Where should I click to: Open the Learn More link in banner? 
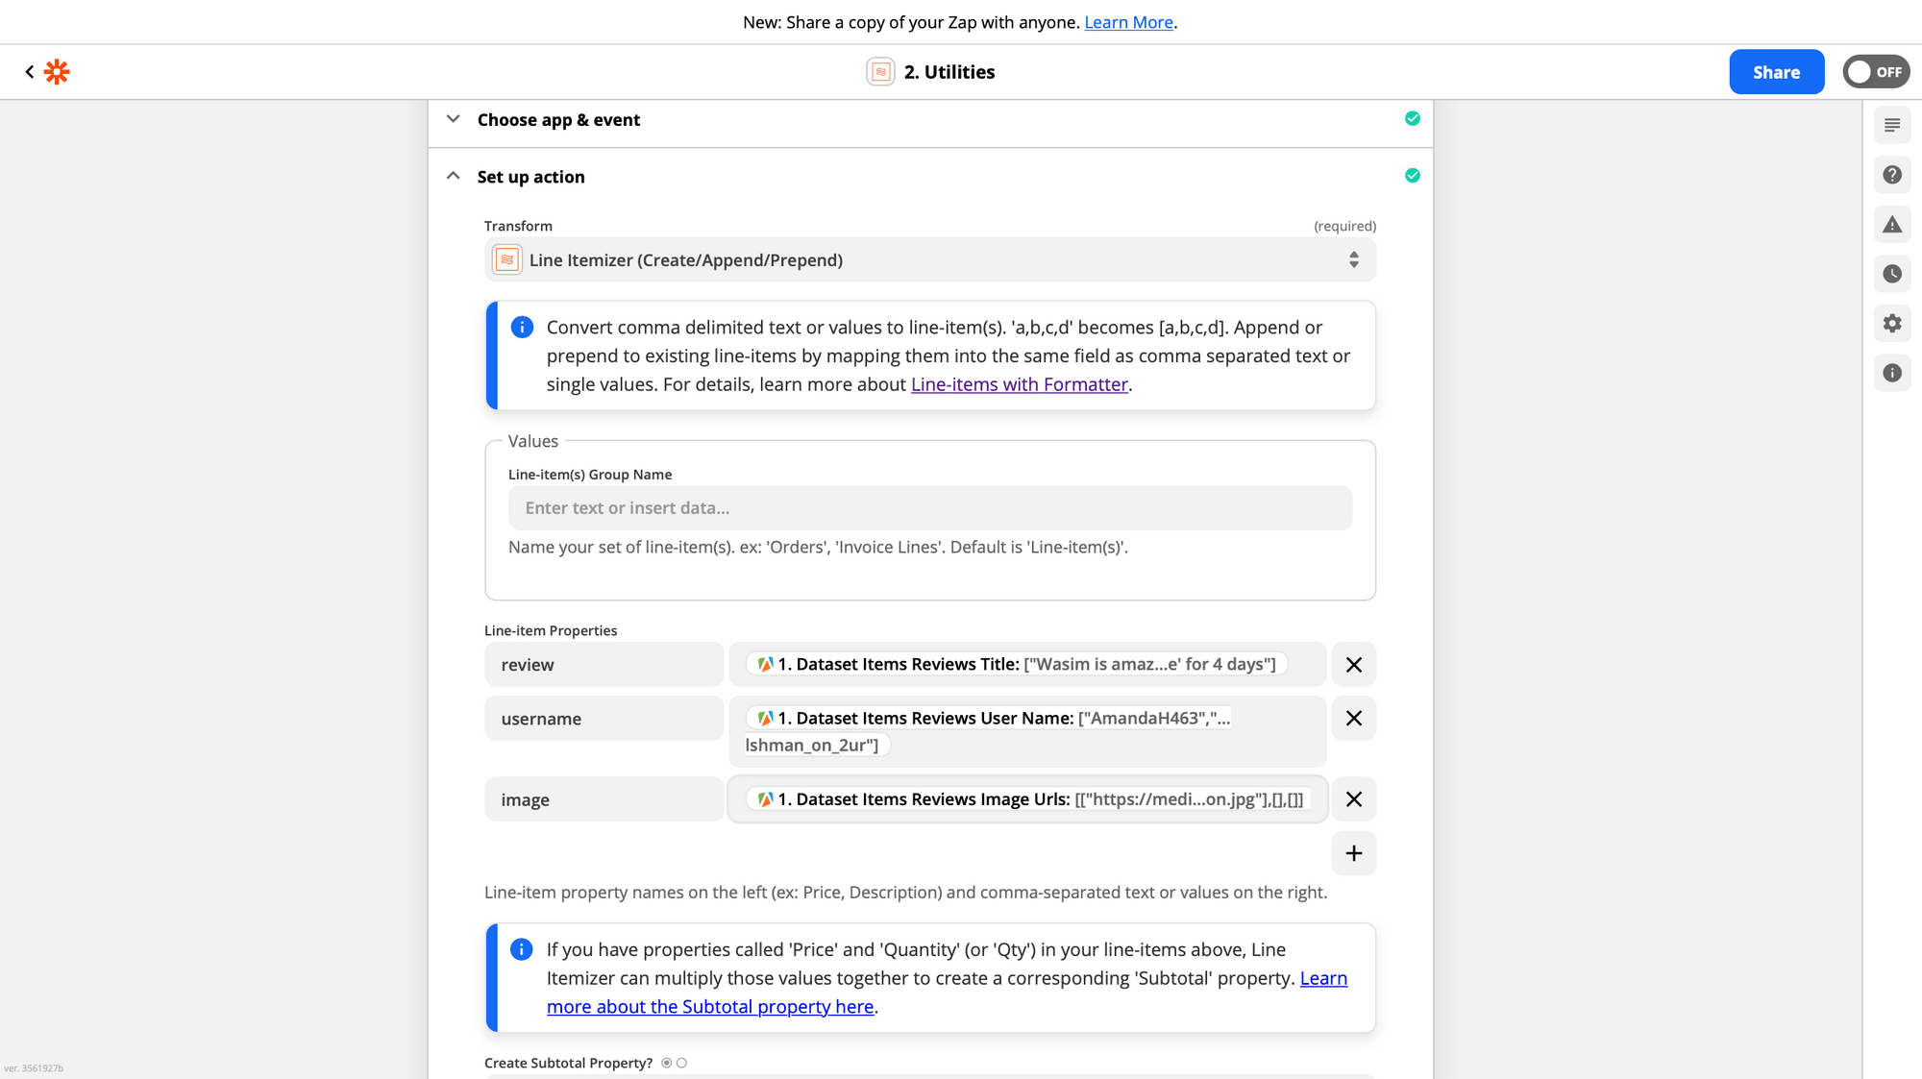point(1128,22)
